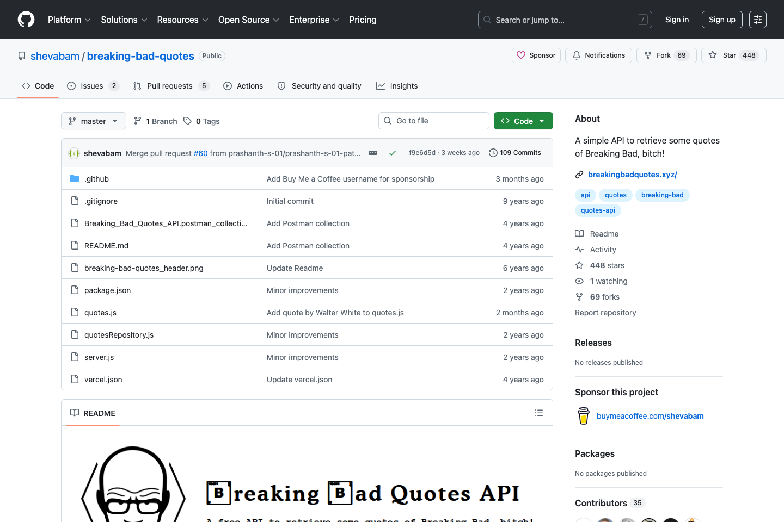Open the README outline list icon
The height and width of the screenshot is (522, 784).
[x=539, y=413]
